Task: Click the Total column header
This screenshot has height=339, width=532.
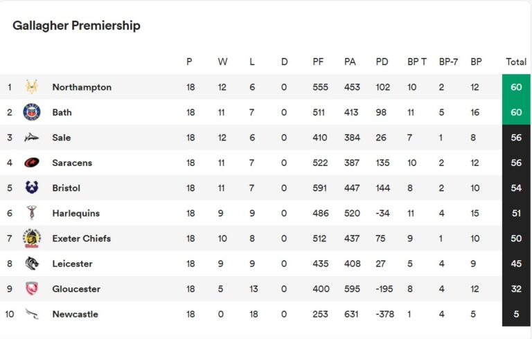Action: (x=516, y=62)
